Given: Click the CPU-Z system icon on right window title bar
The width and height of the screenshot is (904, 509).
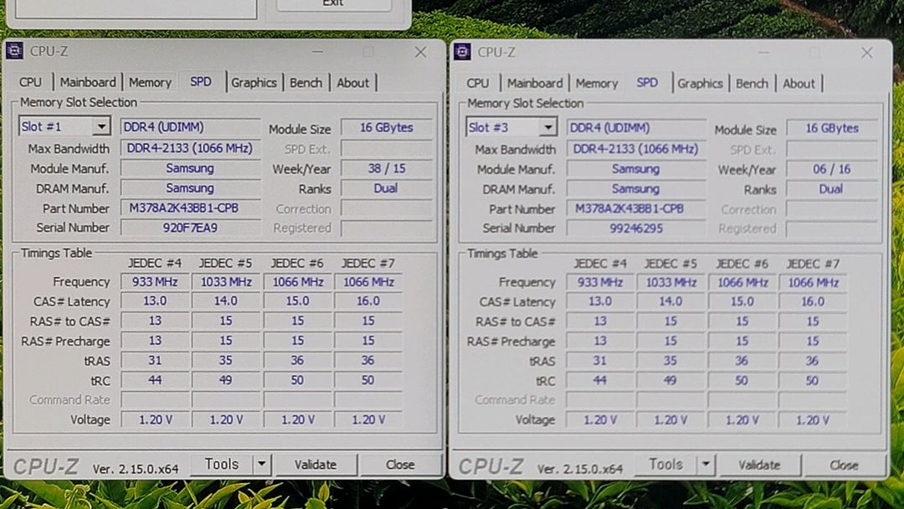Looking at the screenshot, I should pyautogui.click(x=460, y=52).
